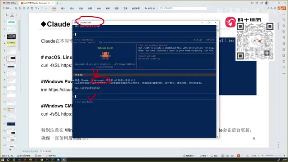Click the AI 演讲稿 button below slide
The width and height of the screenshot is (288, 162).
point(45,151)
